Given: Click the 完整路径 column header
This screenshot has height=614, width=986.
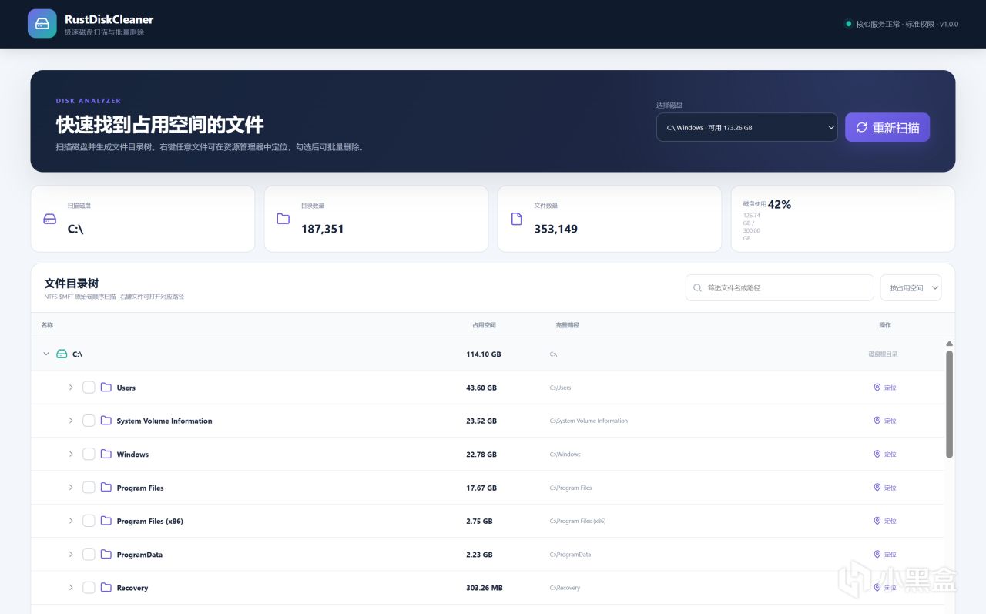Looking at the screenshot, I should click(568, 325).
